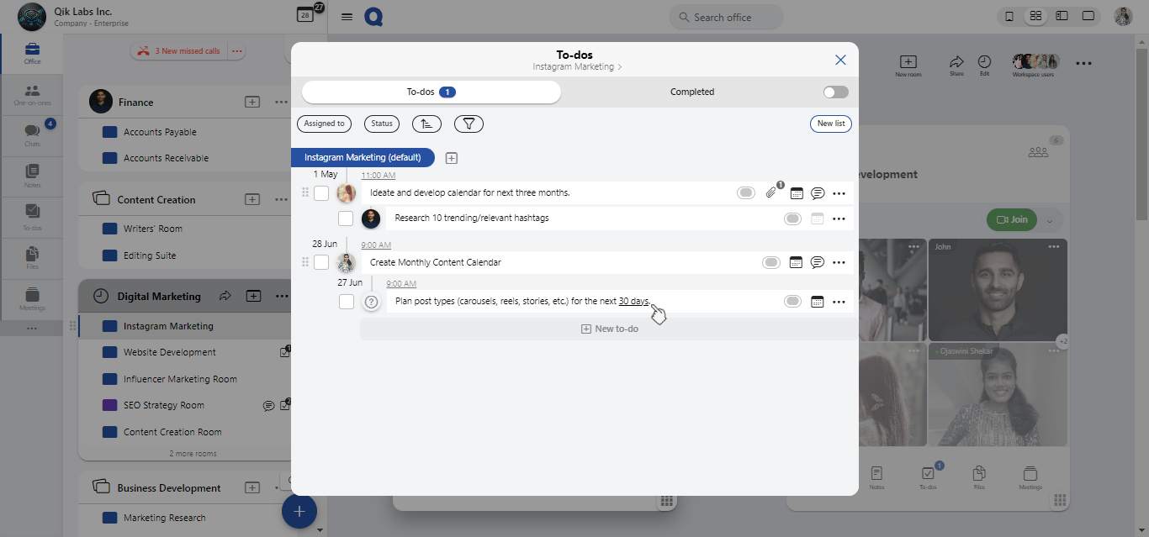Open Chats from the left sidebar
The image size is (1149, 537).
point(32,134)
